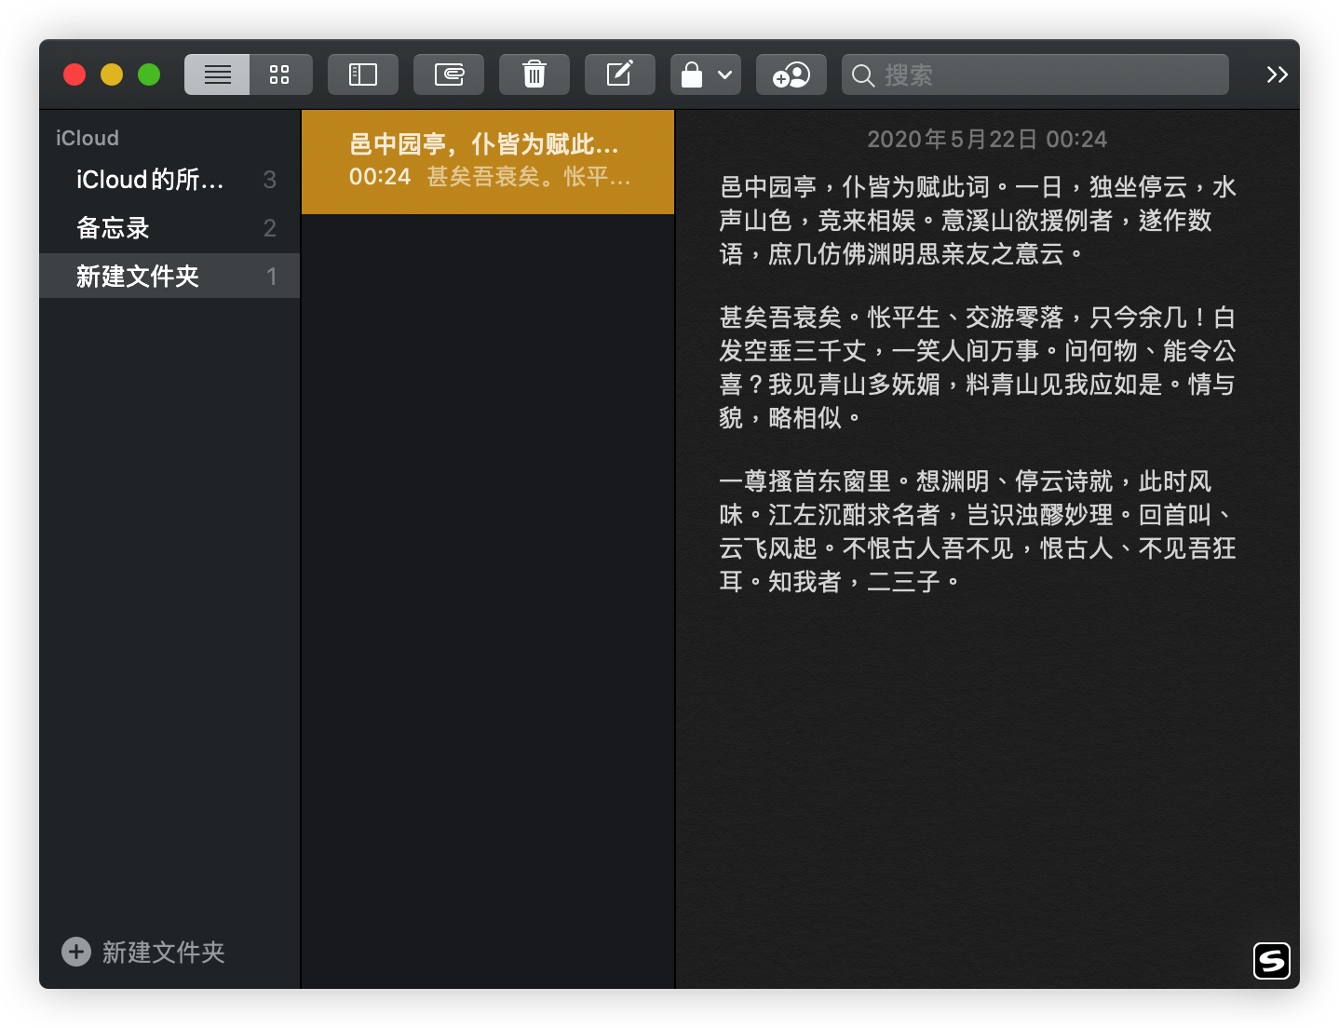
Task: Toggle the folders sidebar panel
Action: [362, 74]
